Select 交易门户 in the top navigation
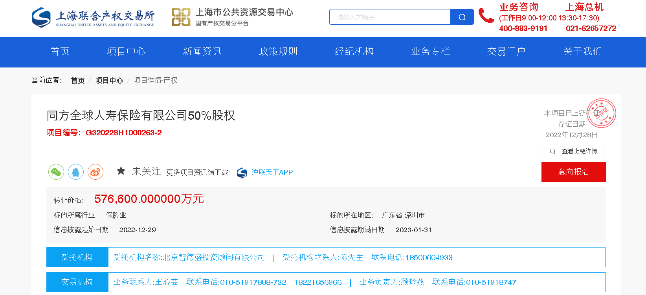The width and height of the screenshot is (646, 295). click(x=506, y=52)
